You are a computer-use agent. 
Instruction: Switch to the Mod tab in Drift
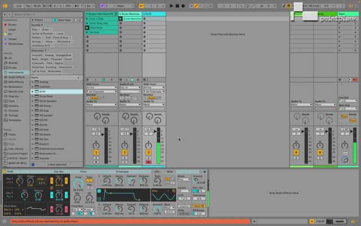tap(170, 172)
